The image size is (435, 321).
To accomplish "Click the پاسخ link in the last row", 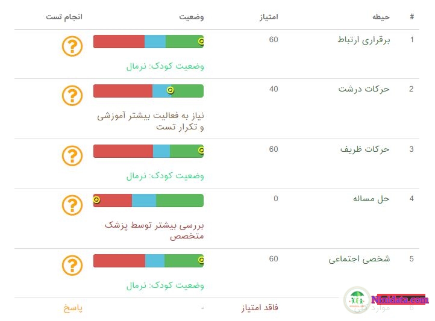I will 73,308.
